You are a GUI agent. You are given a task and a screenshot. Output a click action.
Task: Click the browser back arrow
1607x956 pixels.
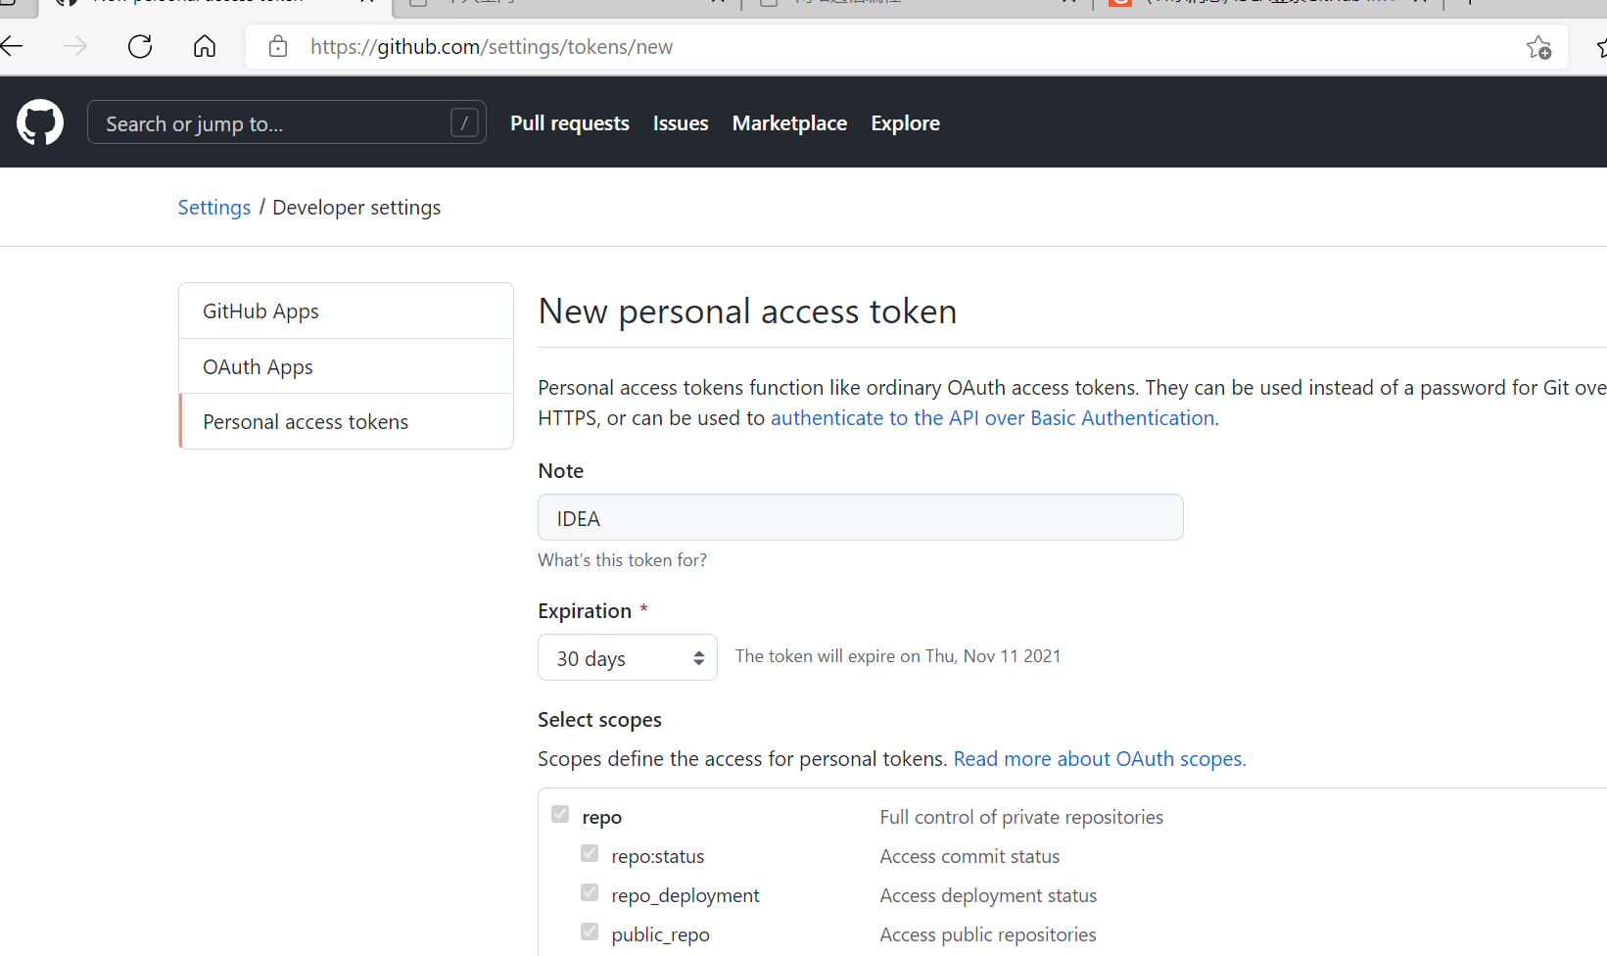12,46
